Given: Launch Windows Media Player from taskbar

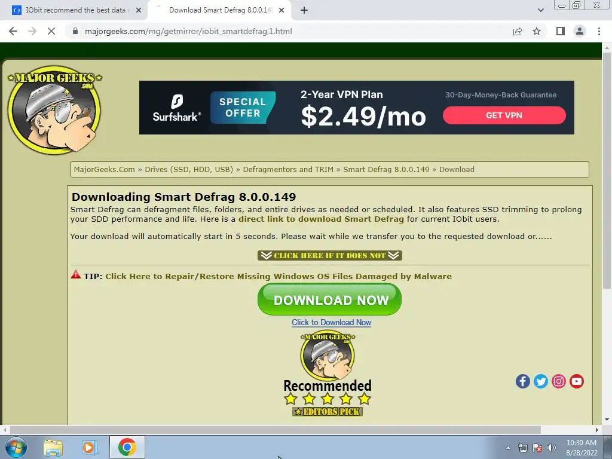Looking at the screenshot, I should click(90, 447).
